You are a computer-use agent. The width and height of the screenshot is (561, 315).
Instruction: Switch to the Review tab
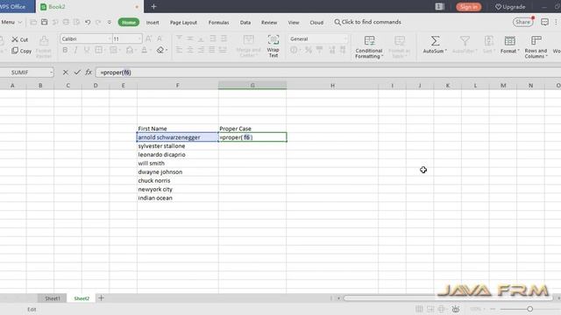tap(269, 23)
